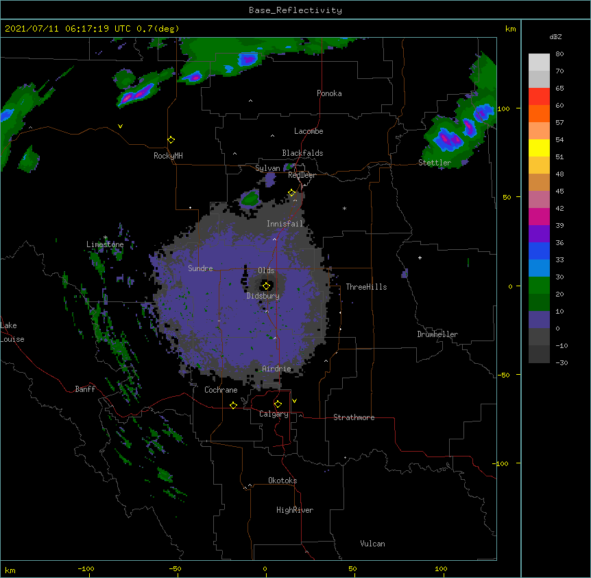Select the dBZ legend value -30
The height and width of the screenshot is (578, 591).
point(562,362)
